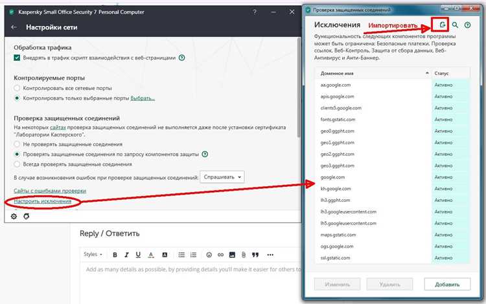This screenshot has width=486, height=304.
Task: Select the lh3.ggpht.com row
Action: (x=393, y=200)
